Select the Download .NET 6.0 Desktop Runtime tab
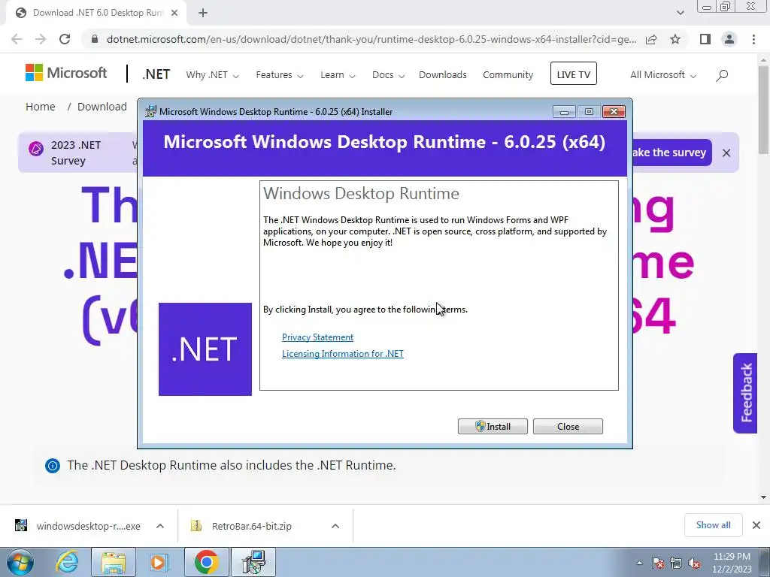Viewport: 770px width, 577px height. click(x=97, y=13)
